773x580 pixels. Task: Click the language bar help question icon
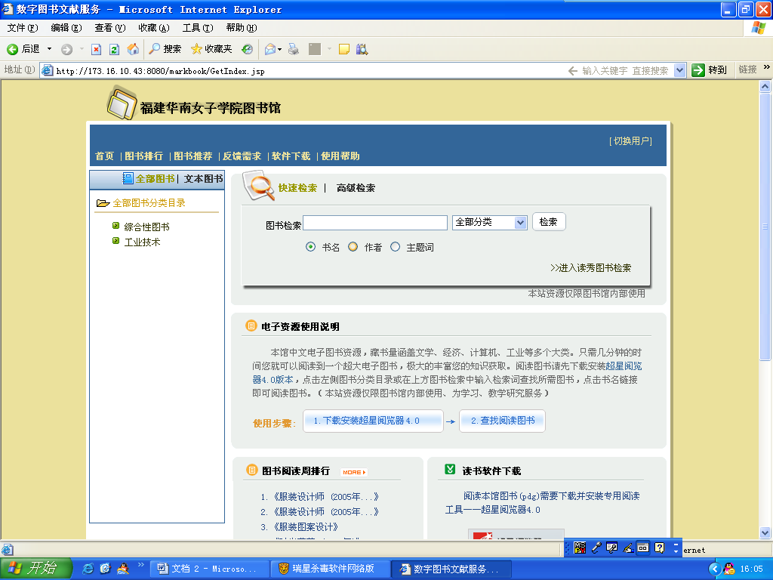(660, 548)
